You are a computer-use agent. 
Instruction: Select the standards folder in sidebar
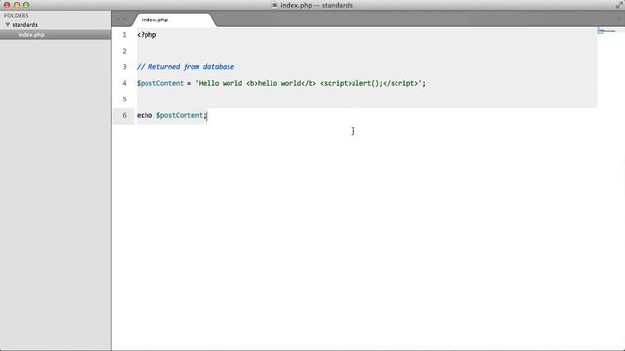pos(24,25)
